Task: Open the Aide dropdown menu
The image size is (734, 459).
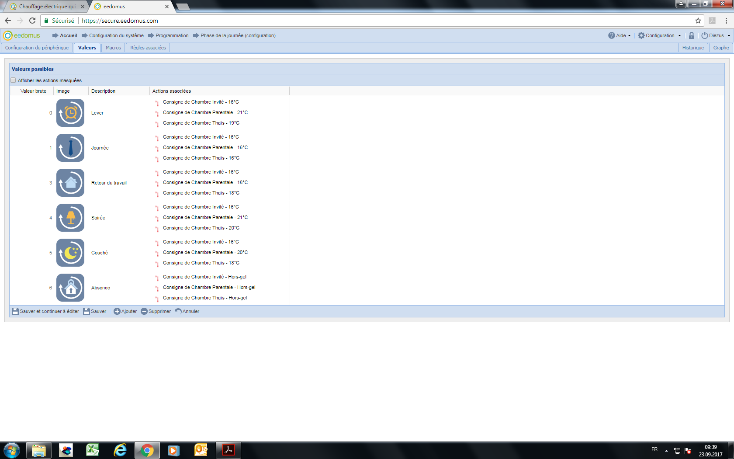Action: (x=620, y=35)
